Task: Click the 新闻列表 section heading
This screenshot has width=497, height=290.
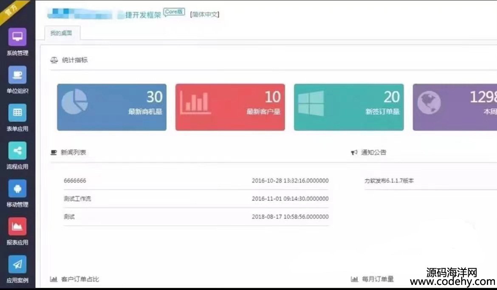Action: pos(73,153)
